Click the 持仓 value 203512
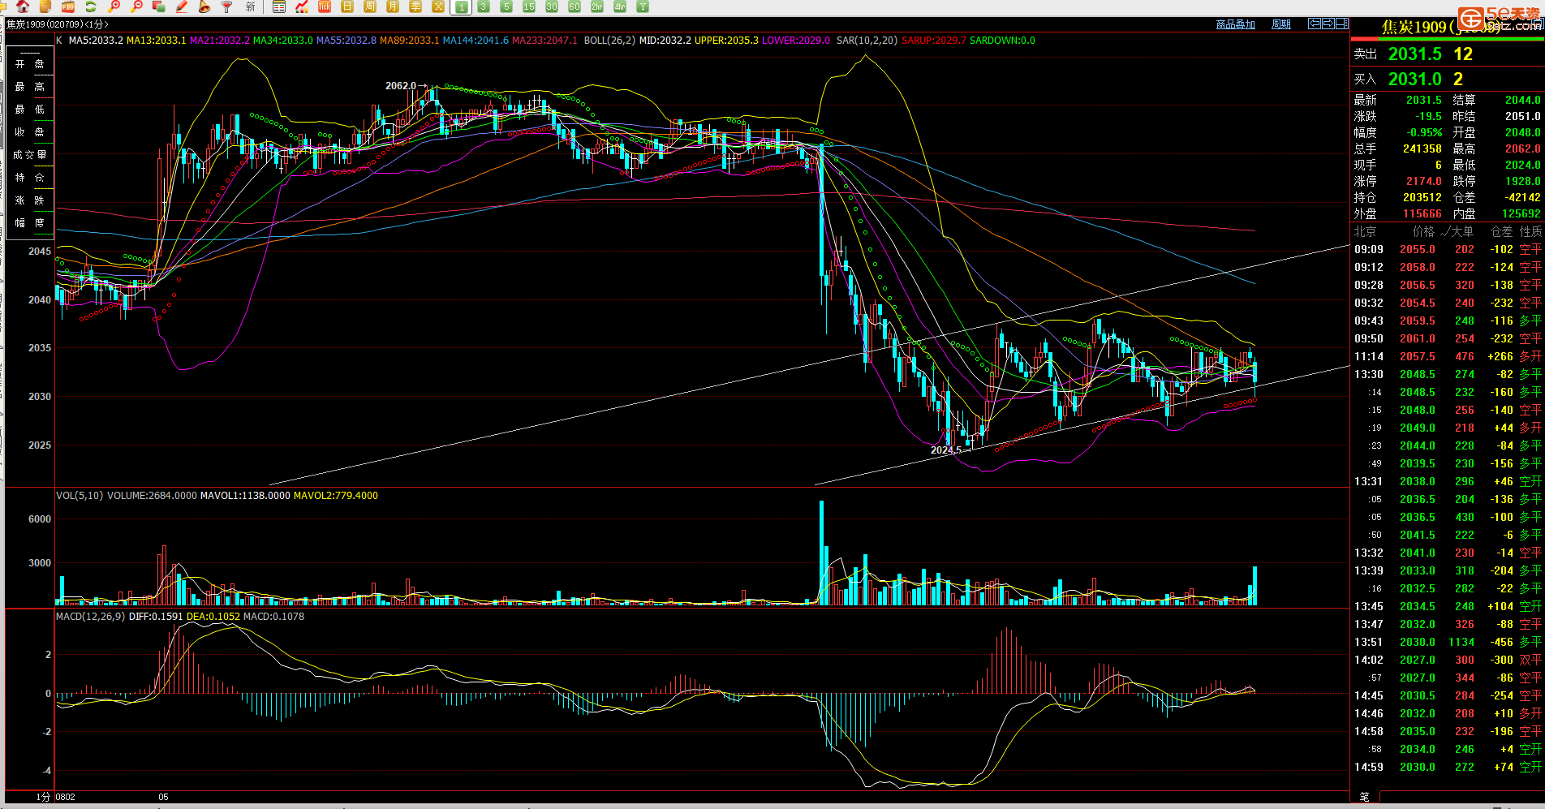The image size is (1545, 809). pos(1422,198)
